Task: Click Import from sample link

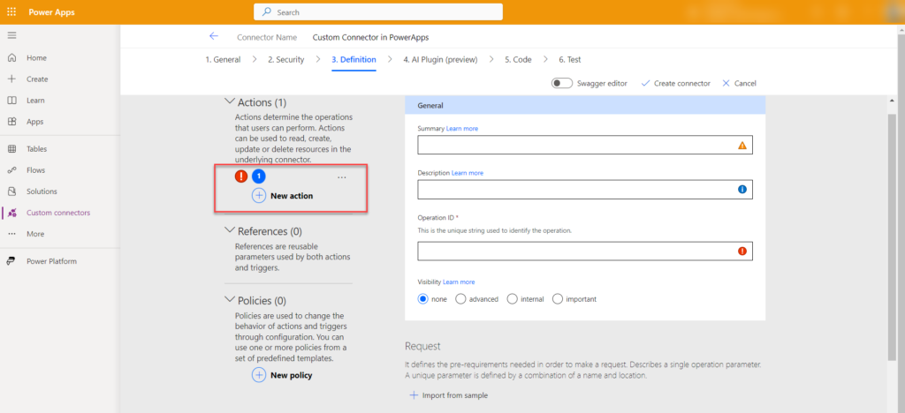Action: click(448, 395)
